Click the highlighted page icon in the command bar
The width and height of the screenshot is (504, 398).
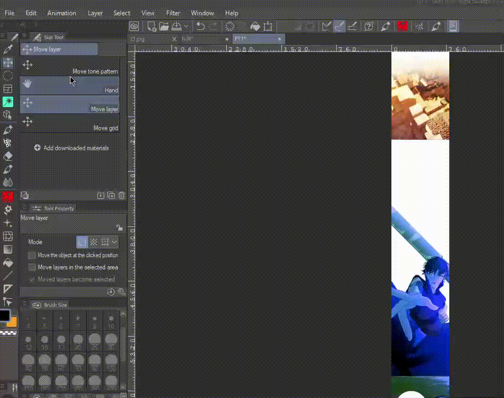[453, 26]
